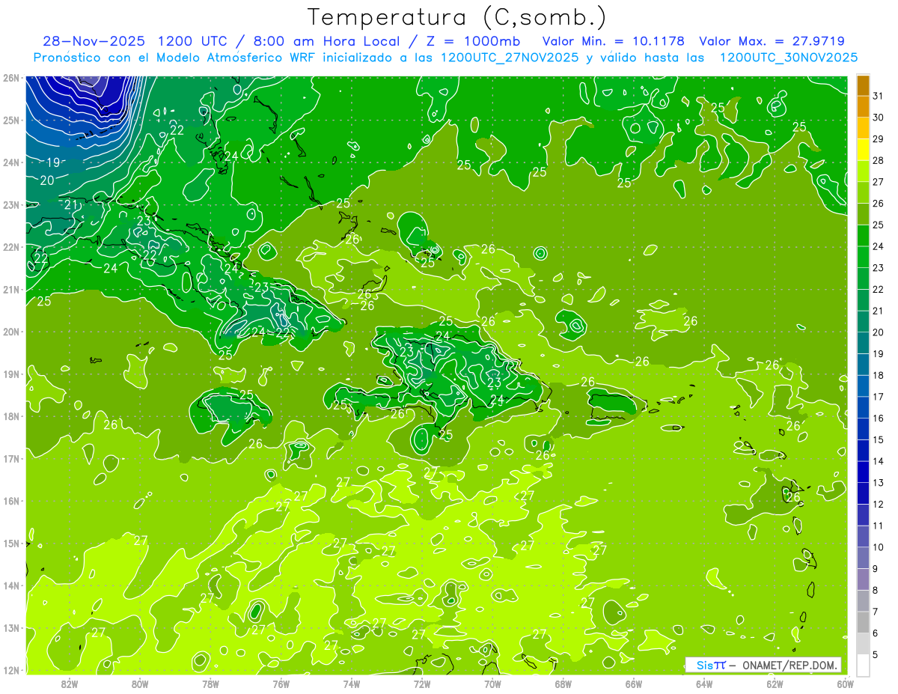Image resolution: width=898 pixels, height=694 pixels.
Task: Pick the dark blue swatch between 13 and 14
Action: click(x=863, y=472)
